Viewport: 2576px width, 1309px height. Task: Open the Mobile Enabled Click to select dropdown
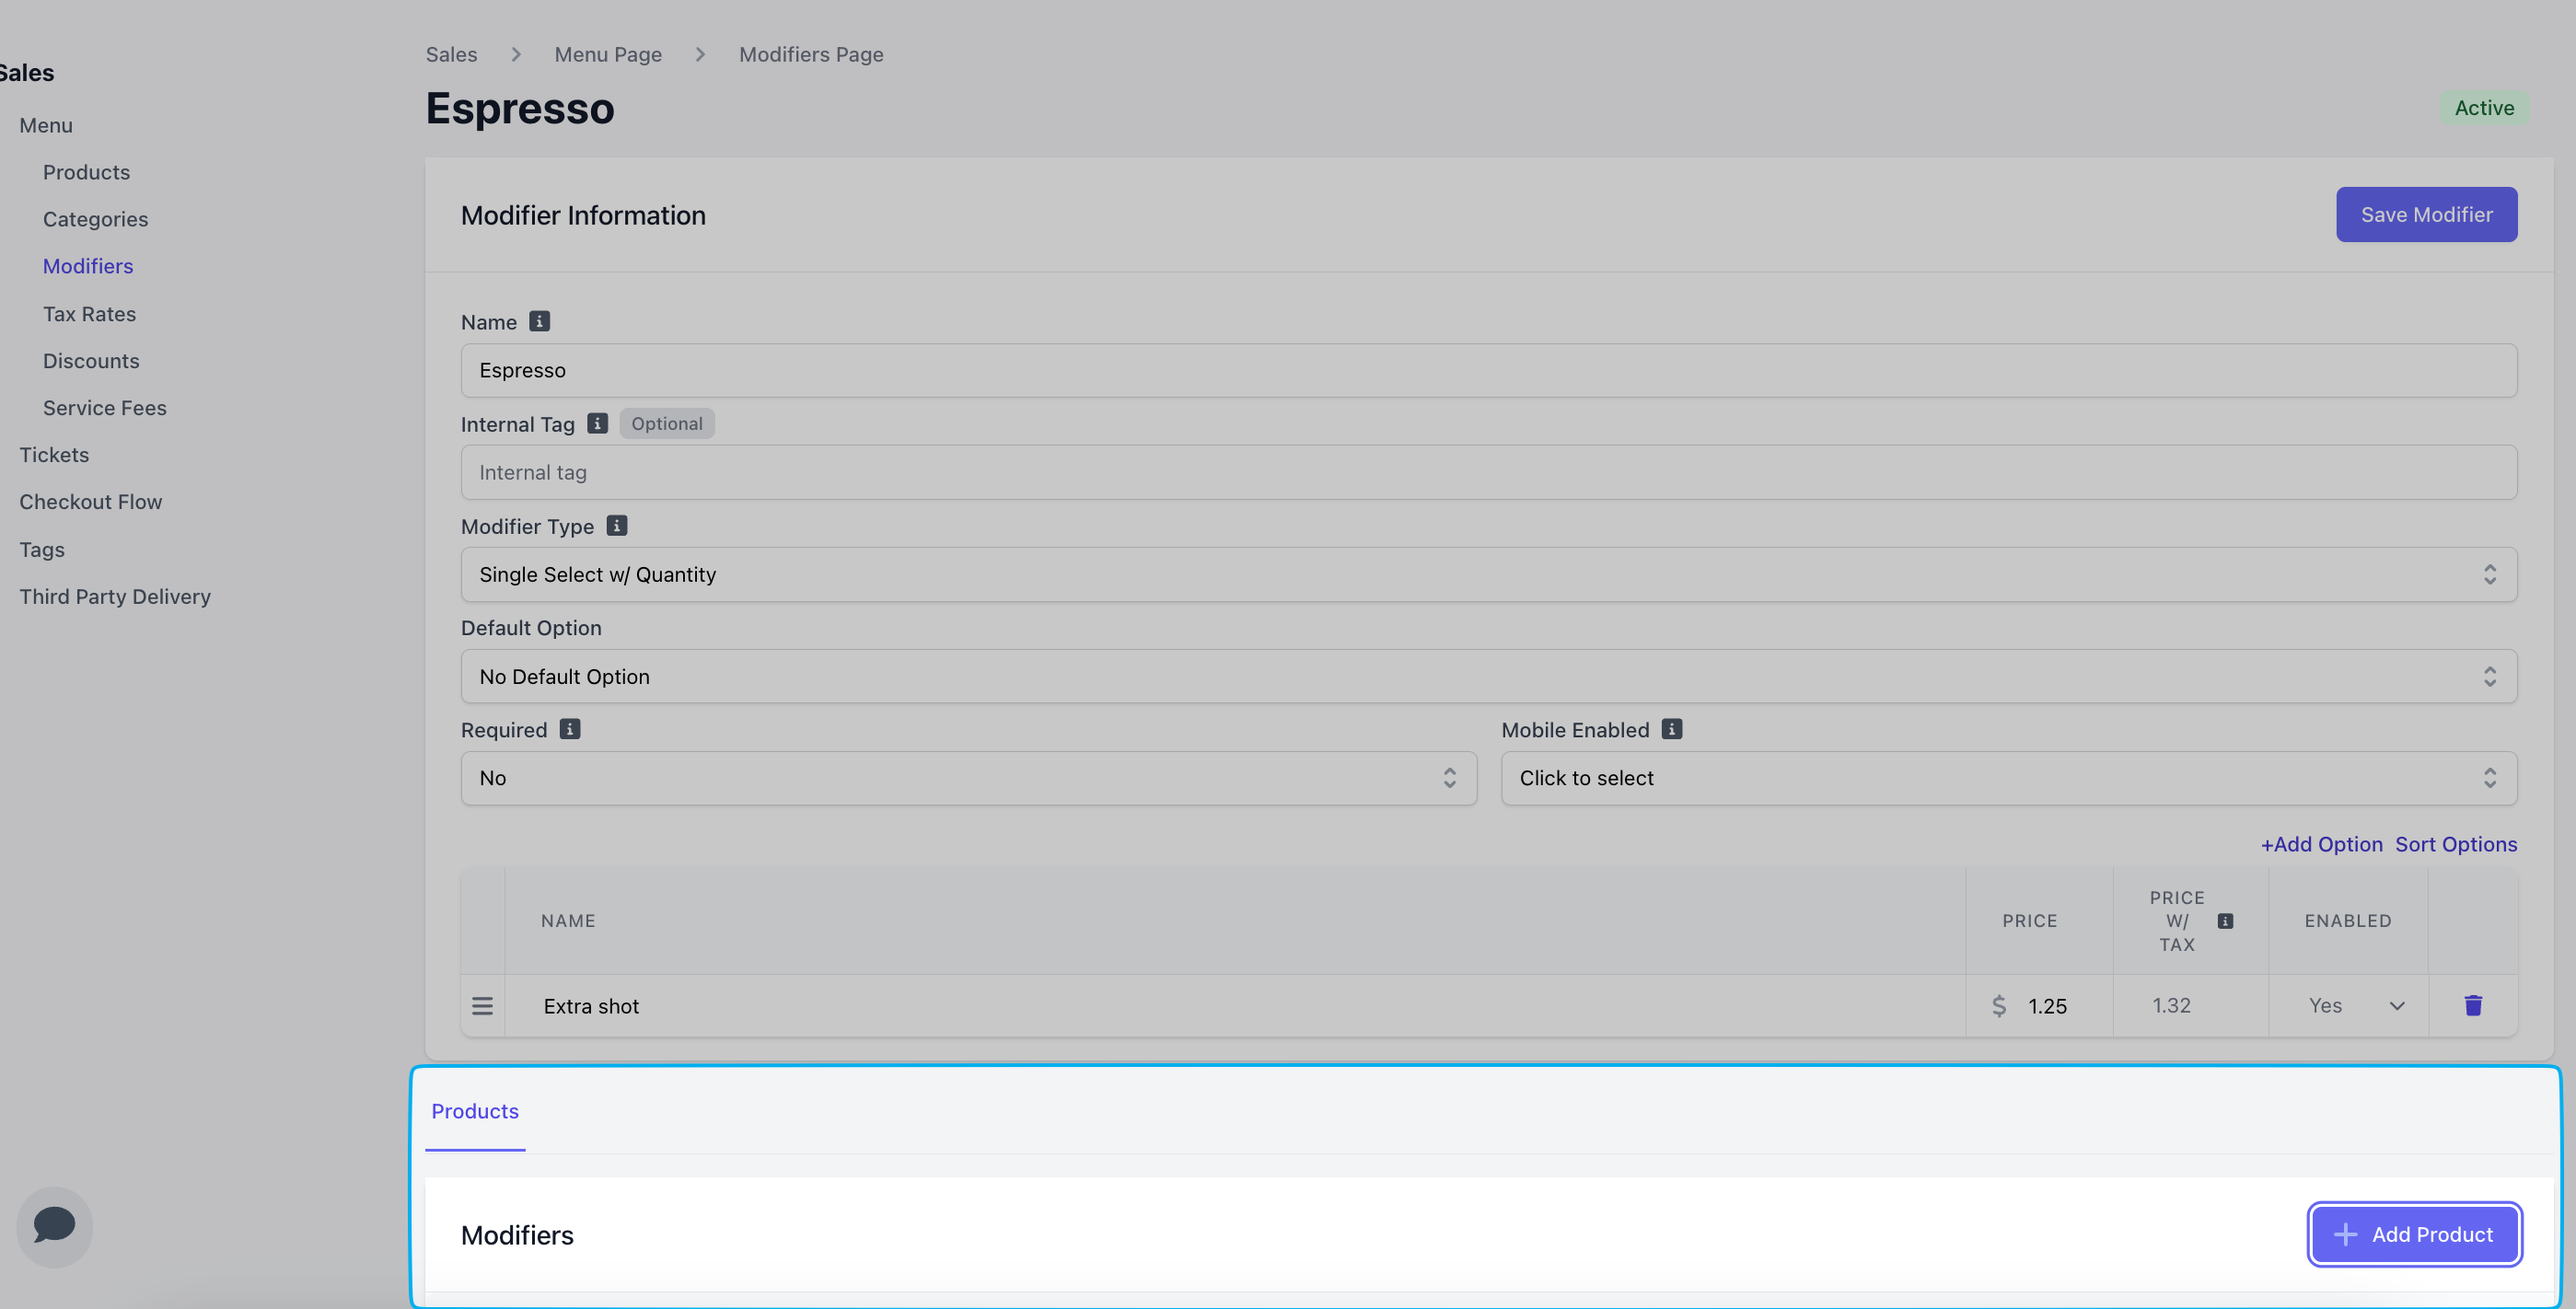click(2008, 778)
